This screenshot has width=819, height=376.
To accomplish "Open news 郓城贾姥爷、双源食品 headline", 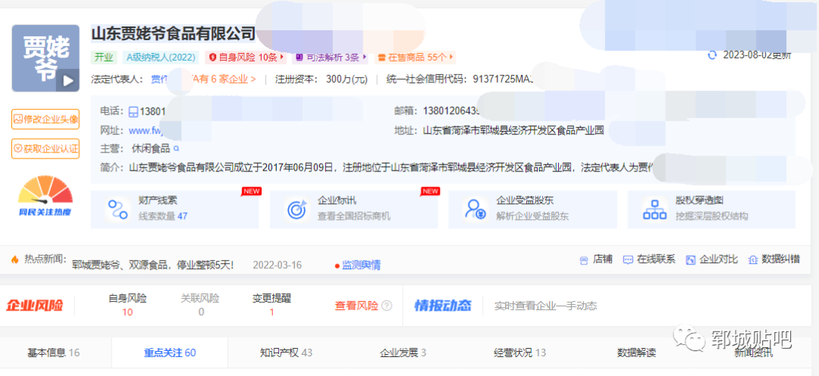I will coord(152,265).
